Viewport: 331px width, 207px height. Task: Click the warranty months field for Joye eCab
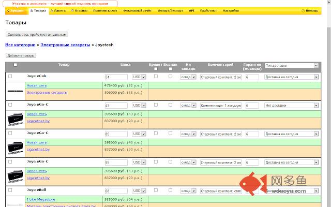point(252,77)
